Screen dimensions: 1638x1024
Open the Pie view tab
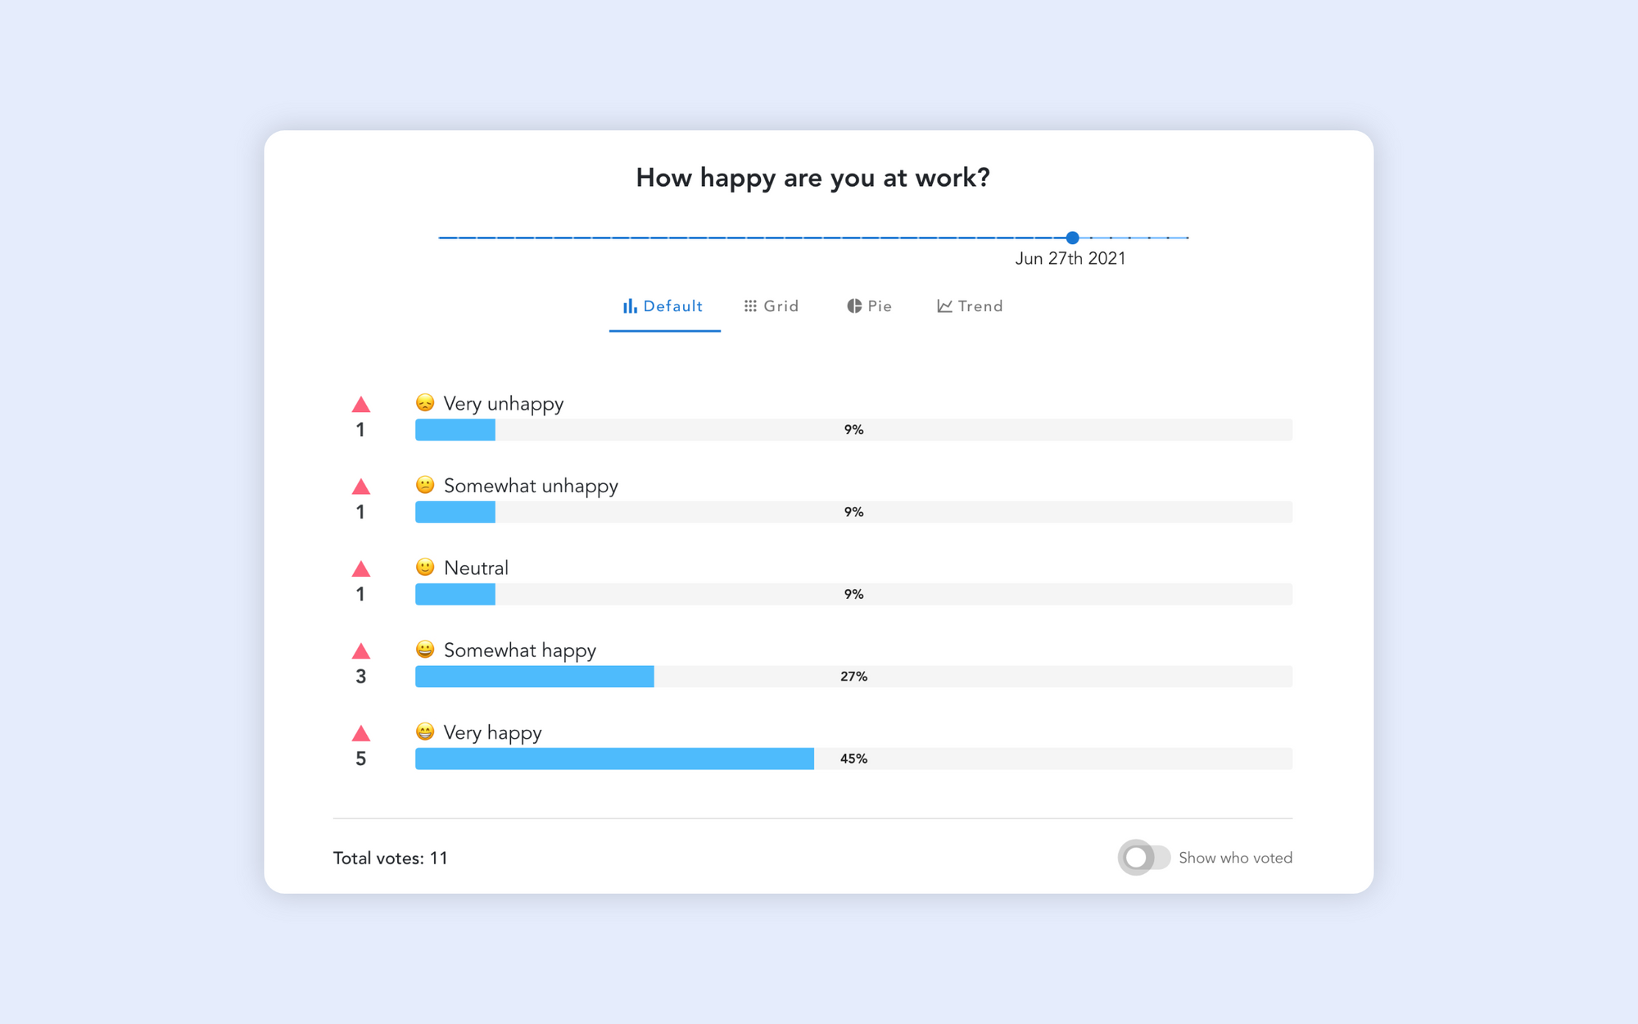pos(870,306)
